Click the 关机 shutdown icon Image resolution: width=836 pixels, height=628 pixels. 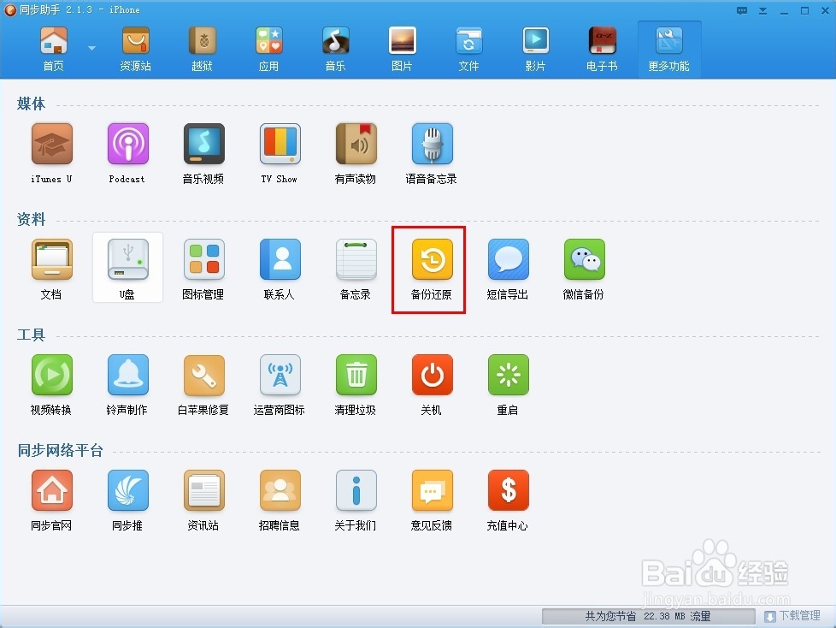(x=433, y=375)
